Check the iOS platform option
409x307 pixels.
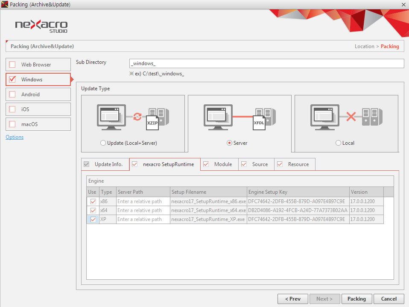(x=12, y=109)
